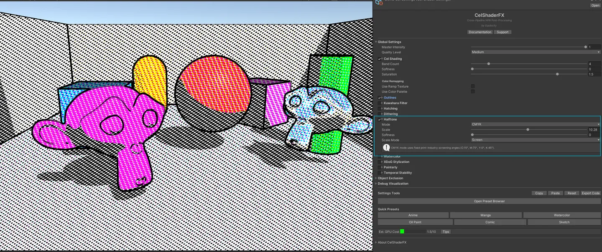
Task: Disable the Cel Shading effect checkbox
Action: pos(380,59)
